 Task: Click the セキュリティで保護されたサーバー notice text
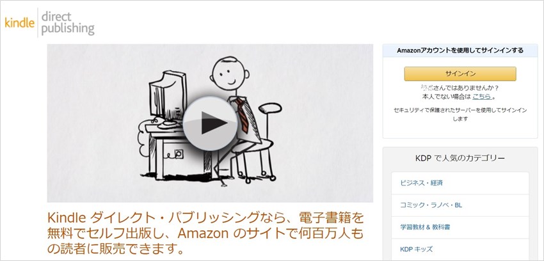[460, 115]
